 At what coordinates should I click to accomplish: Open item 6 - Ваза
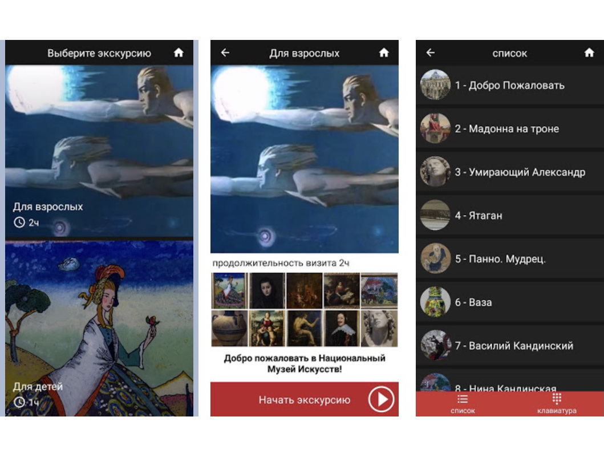pos(510,302)
